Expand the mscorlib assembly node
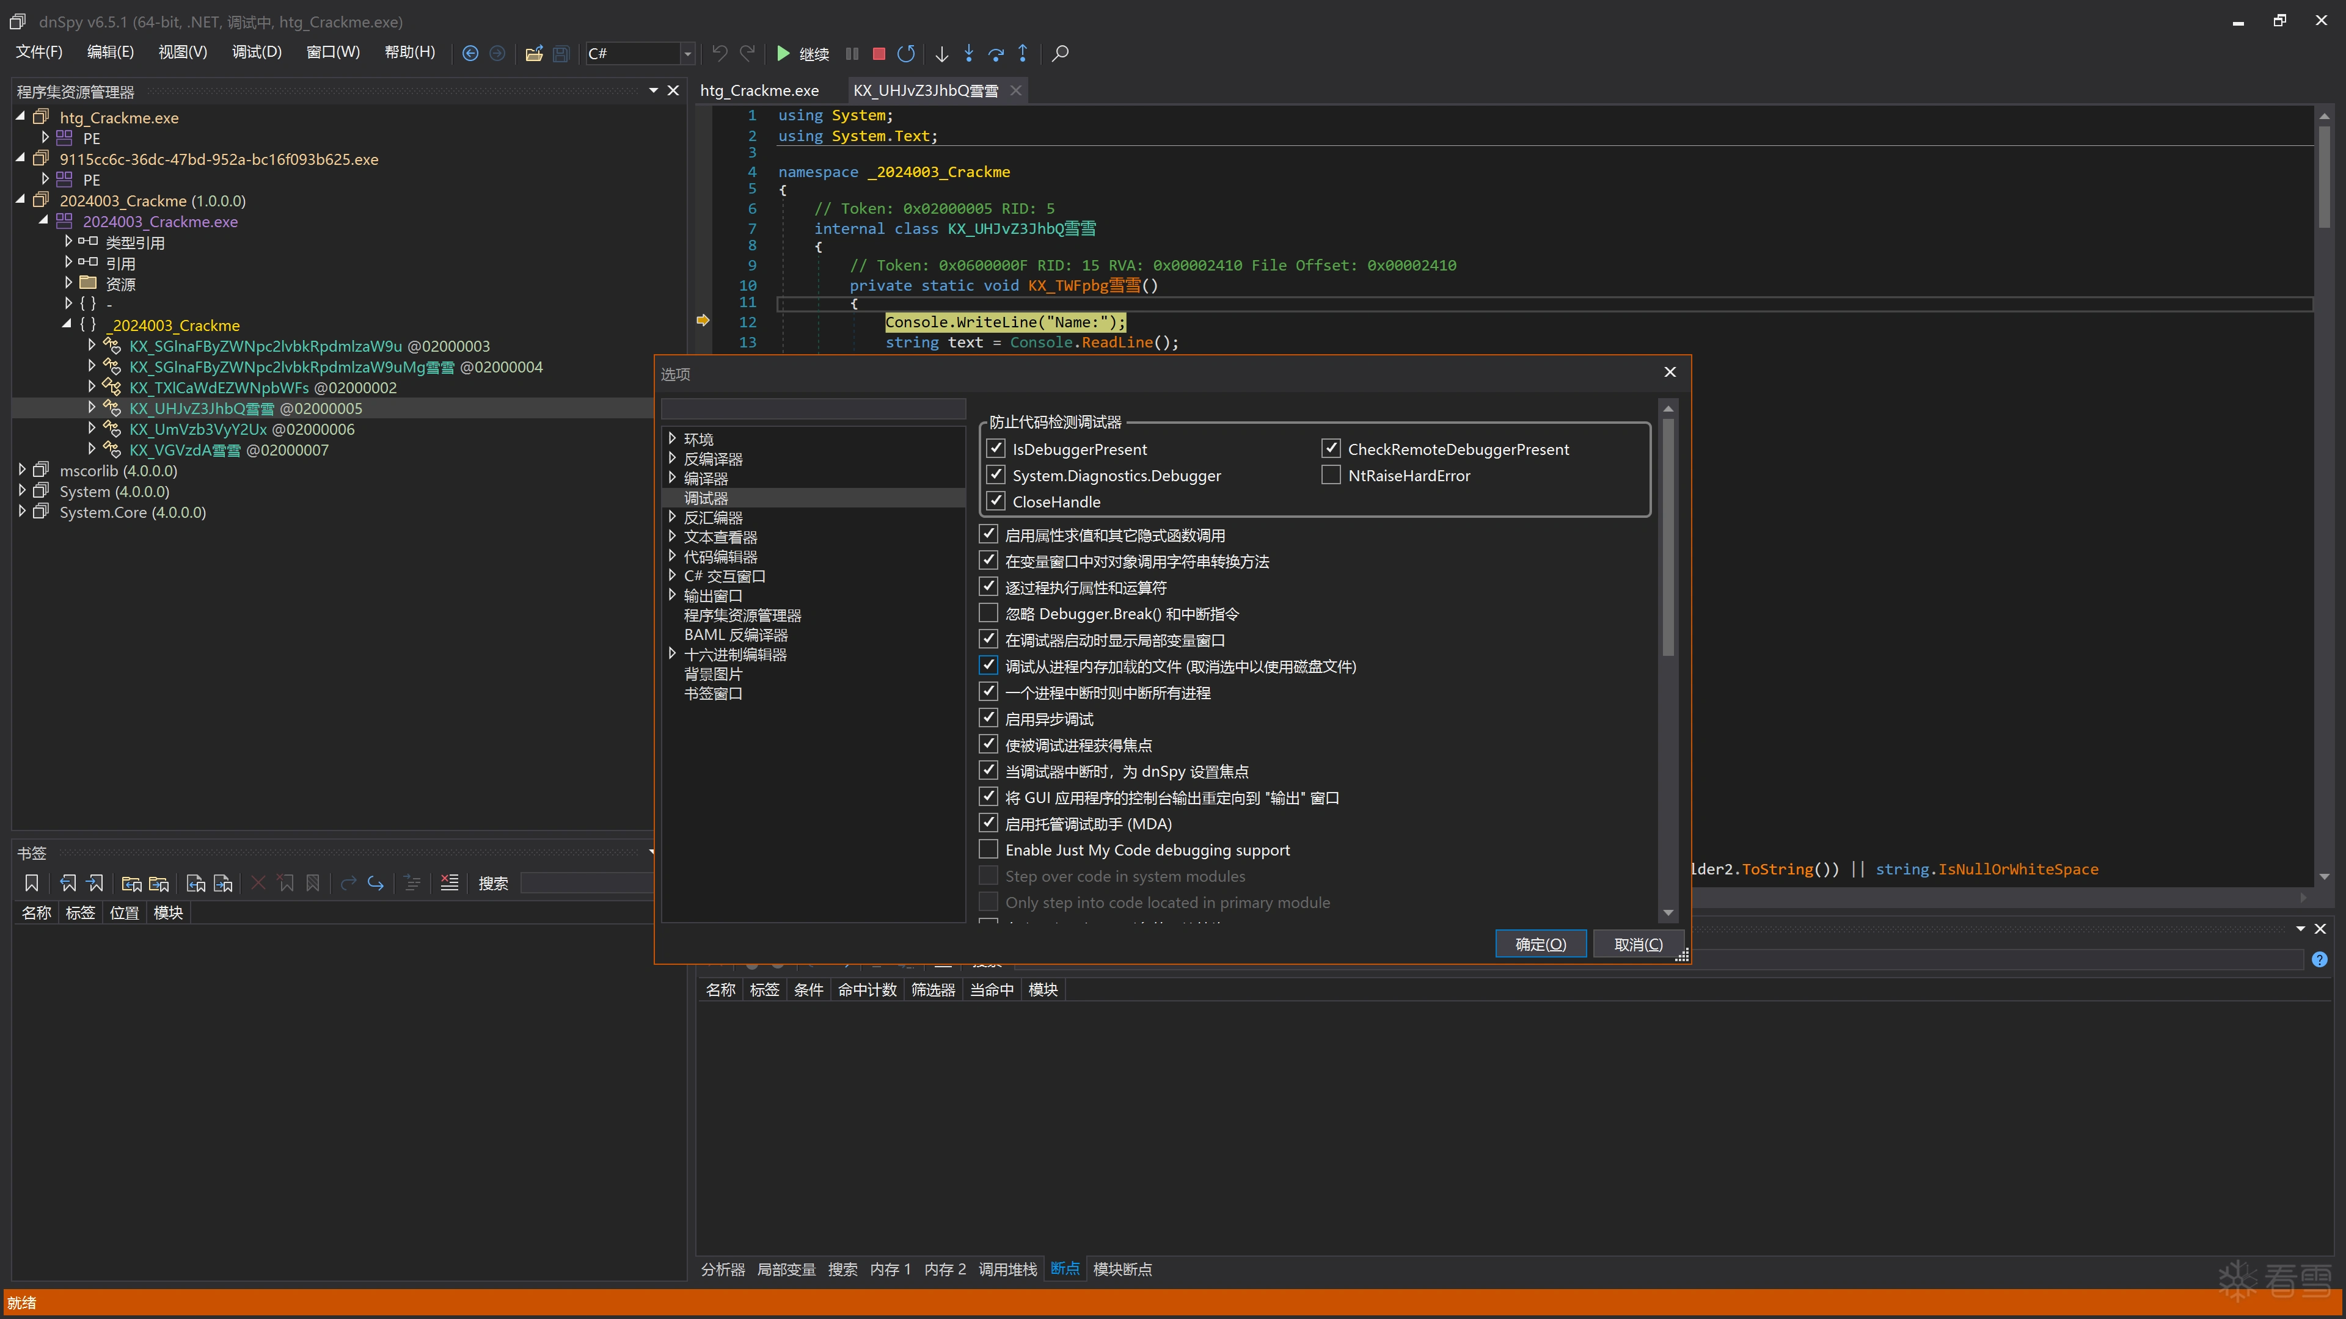This screenshot has width=2346, height=1319. tap(22, 471)
